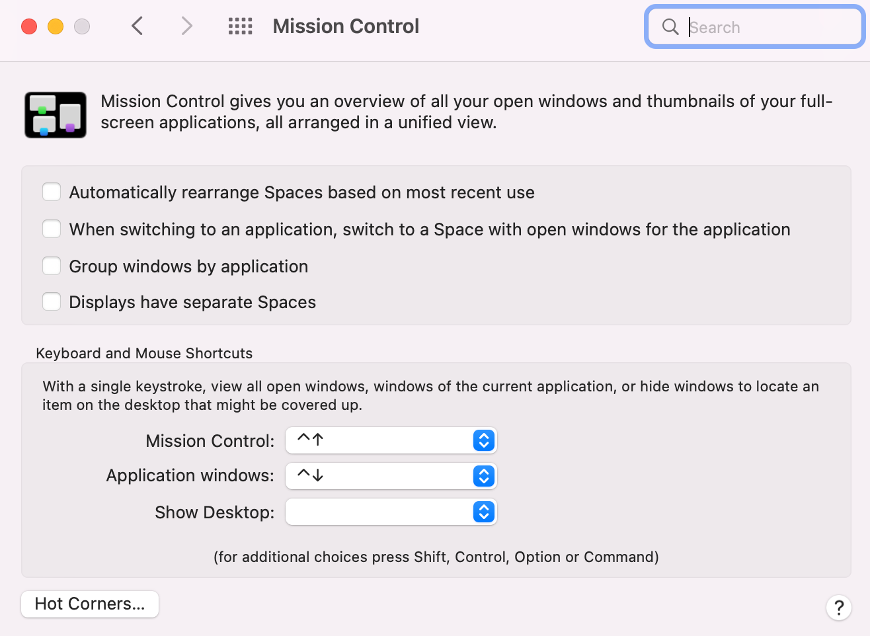Screen dimensions: 870x636
Task: Open the Application windows shortcut dropdown
Action: [391, 476]
